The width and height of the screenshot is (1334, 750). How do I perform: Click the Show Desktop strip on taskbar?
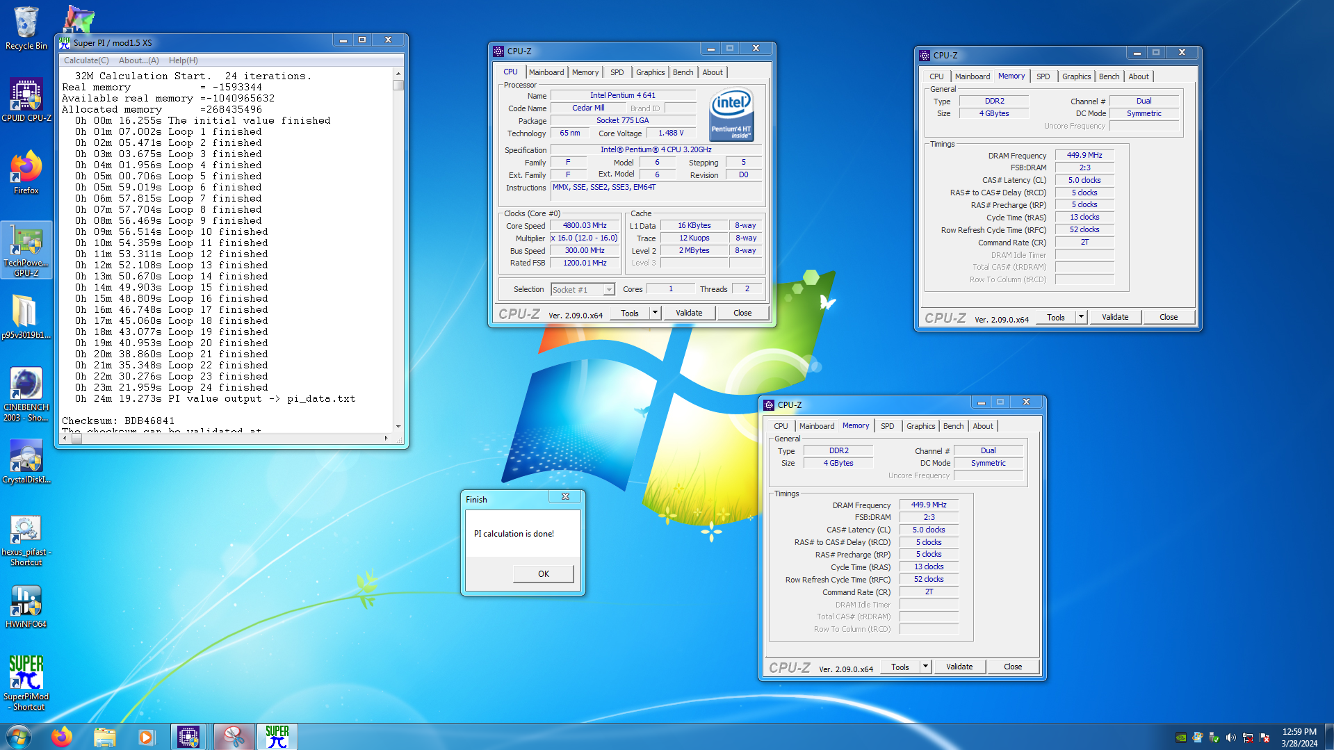click(x=1329, y=737)
